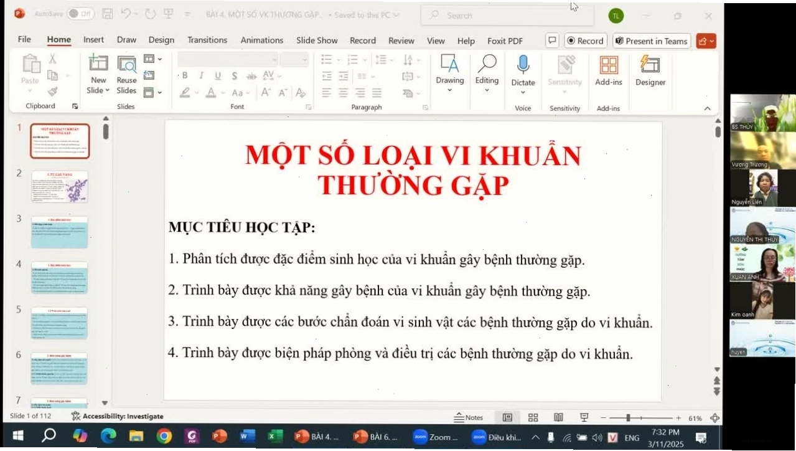Collapse the ribbon with chevron
This screenshot has height=451, width=796.
pos(707,108)
